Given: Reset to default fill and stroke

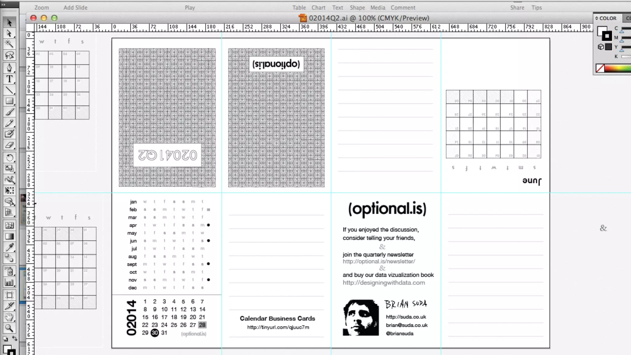Looking at the screenshot, I should click(x=5, y=339).
